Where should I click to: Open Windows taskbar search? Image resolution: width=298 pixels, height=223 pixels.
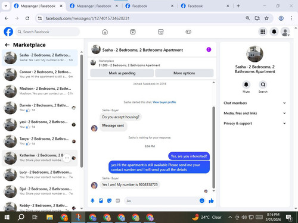[x=21, y=217]
